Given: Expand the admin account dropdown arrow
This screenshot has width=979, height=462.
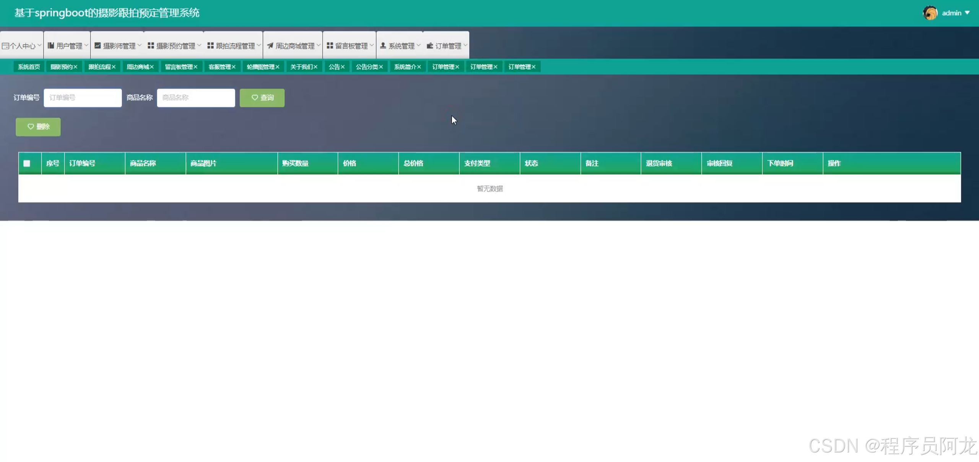Looking at the screenshot, I should pyautogui.click(x=967, y=13).
